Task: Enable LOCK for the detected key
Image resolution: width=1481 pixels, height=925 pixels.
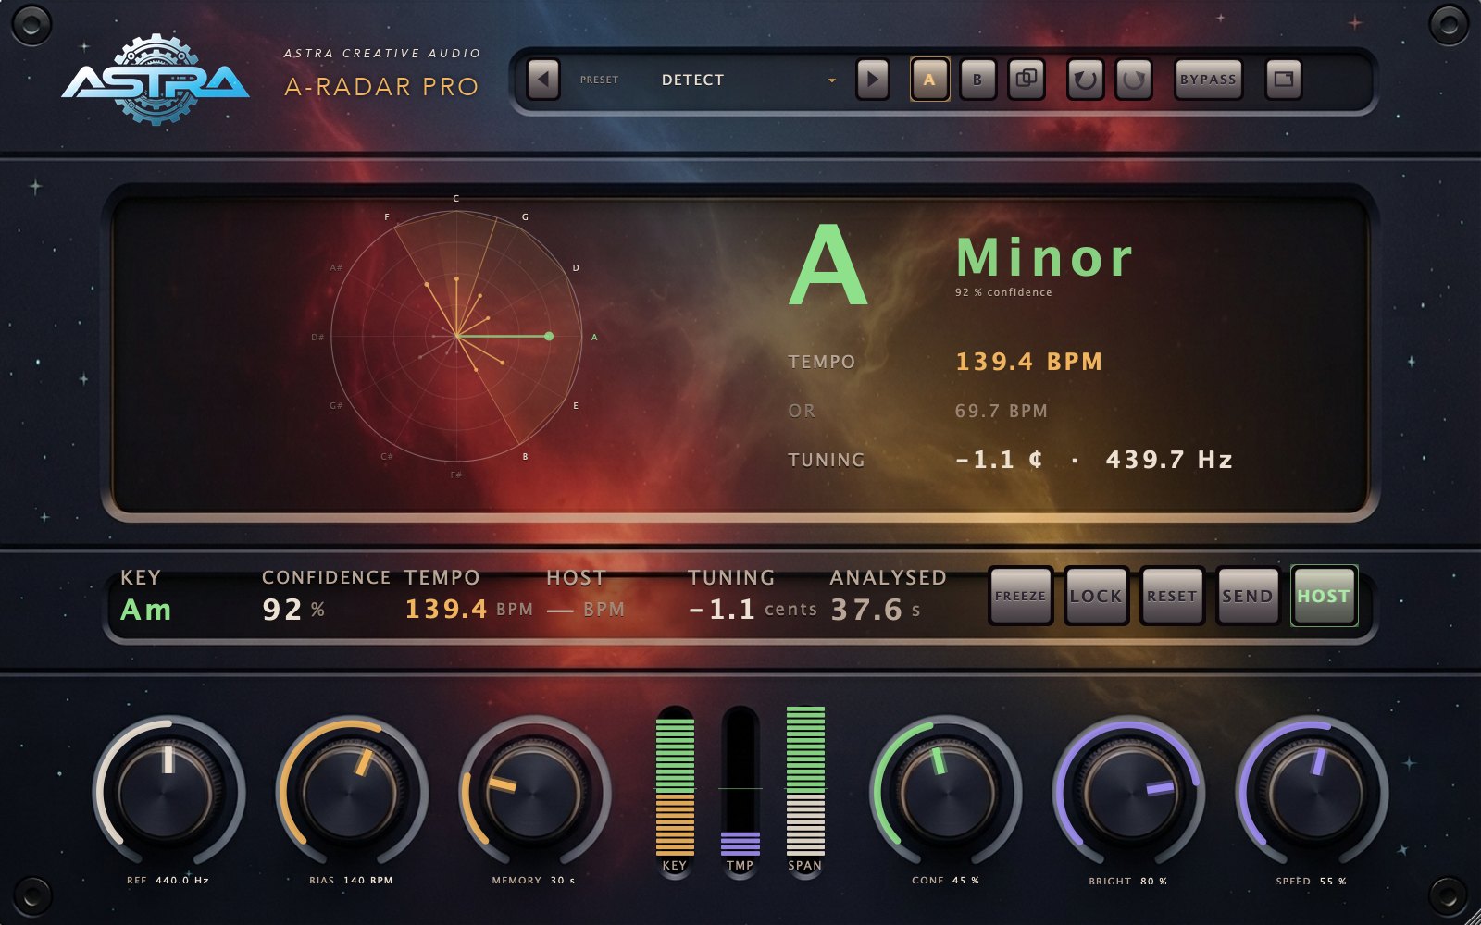Action: pos(1096,597)
